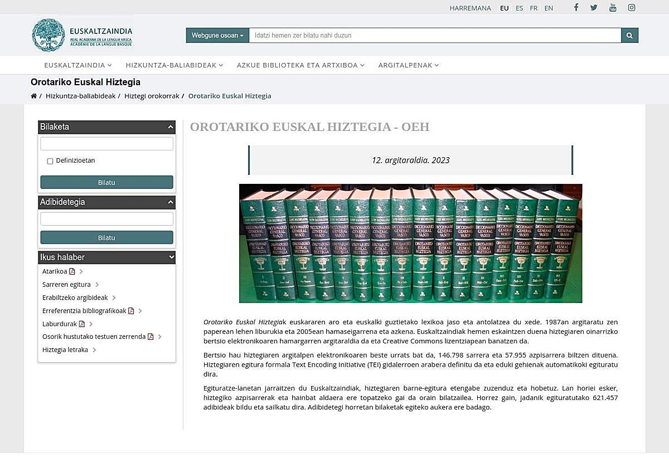Toggle the Ikus halaber panel
669x468 pixels.
pyautogui.click(x=171, y=257)
